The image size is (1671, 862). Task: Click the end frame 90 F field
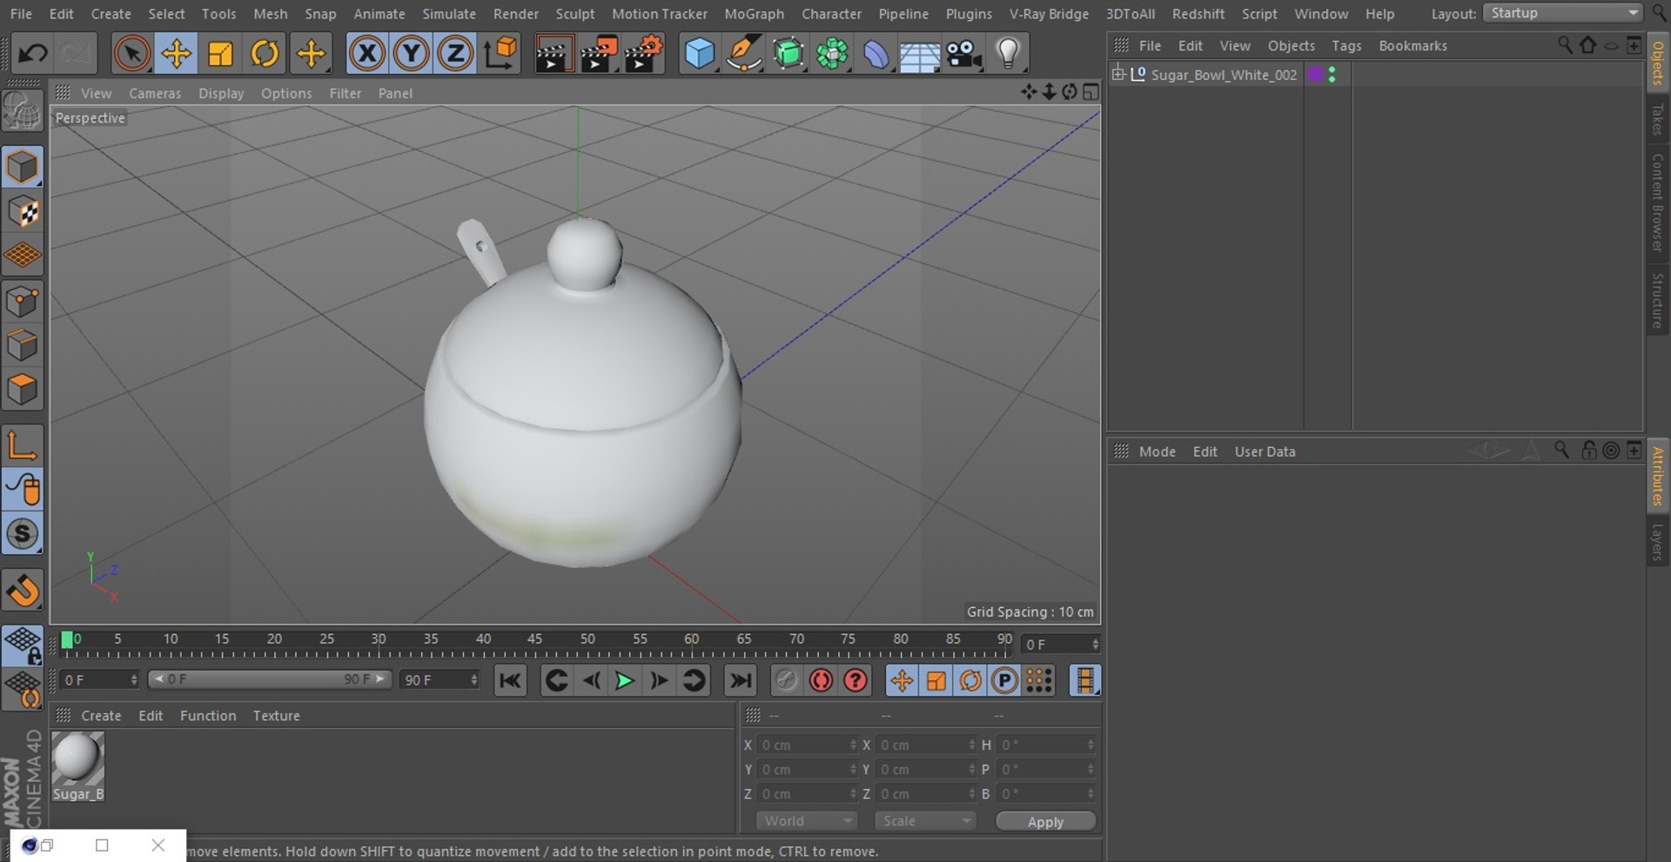pyautogui.click(x=440, y=679)
